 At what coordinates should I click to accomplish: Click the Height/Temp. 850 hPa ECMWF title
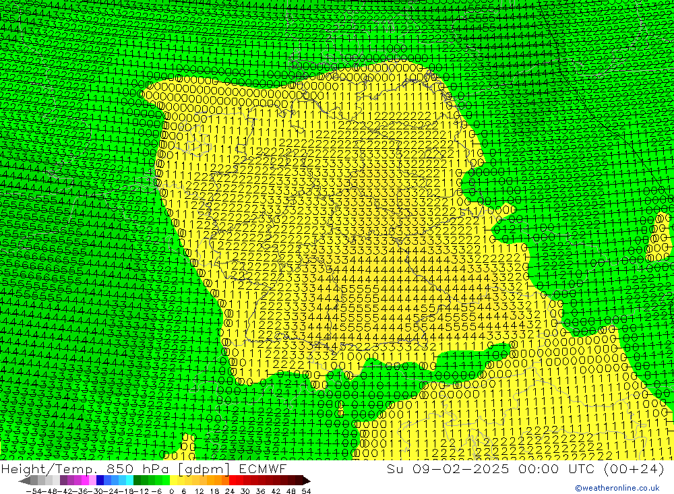tap(144, 468)
